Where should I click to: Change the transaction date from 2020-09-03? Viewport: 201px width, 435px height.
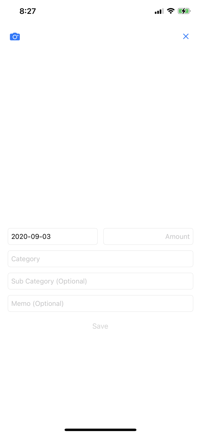[52, 236]
